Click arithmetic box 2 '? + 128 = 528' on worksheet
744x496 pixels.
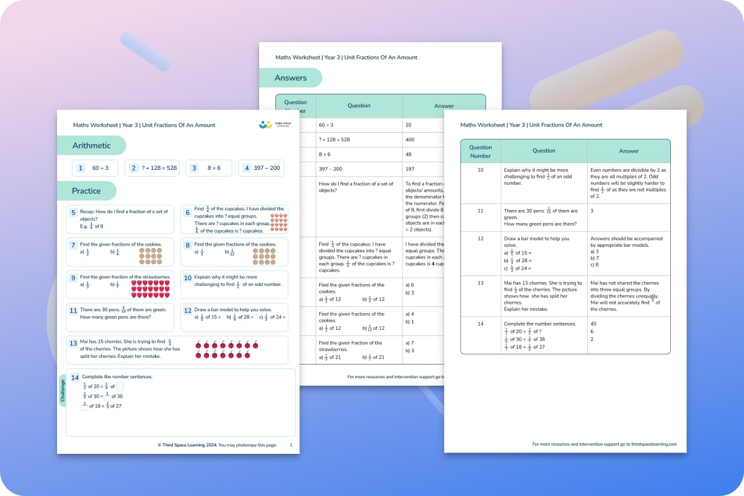point(153,168)
